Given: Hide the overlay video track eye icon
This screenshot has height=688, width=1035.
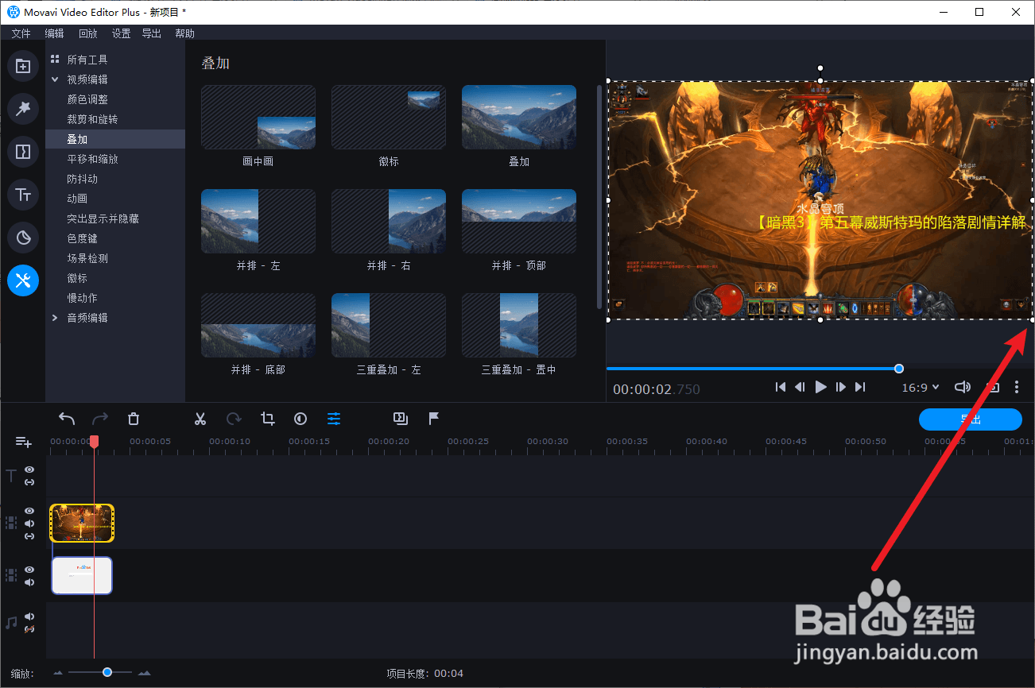Looking at the screenshot, I should pos(29,511).
